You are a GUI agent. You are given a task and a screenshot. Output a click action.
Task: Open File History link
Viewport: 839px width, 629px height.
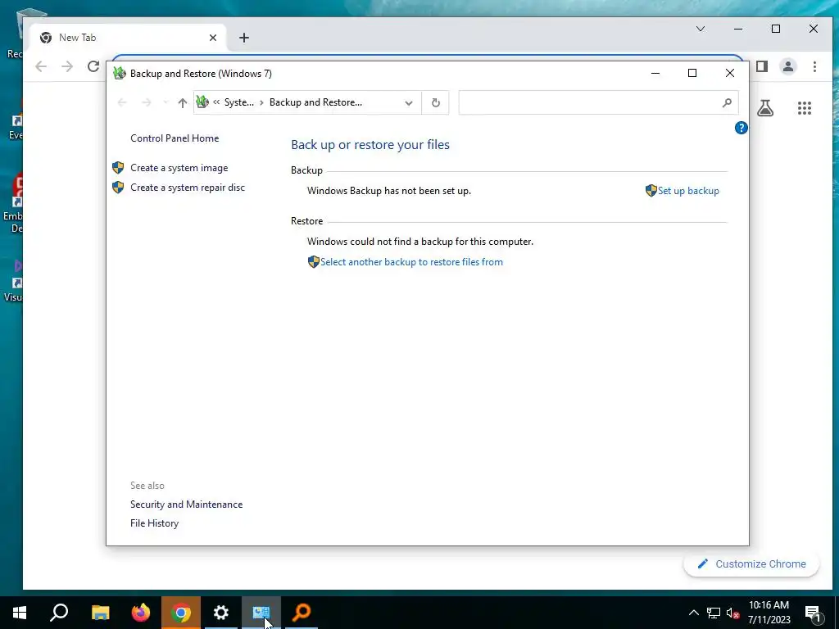coord(154,523)
